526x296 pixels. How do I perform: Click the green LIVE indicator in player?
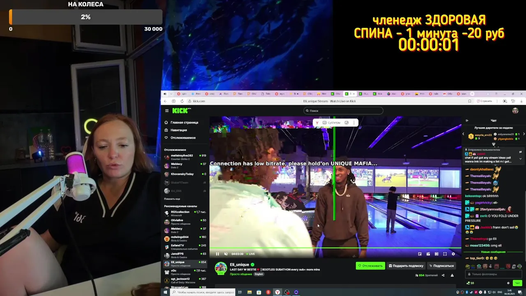click(x=250, y=254)
